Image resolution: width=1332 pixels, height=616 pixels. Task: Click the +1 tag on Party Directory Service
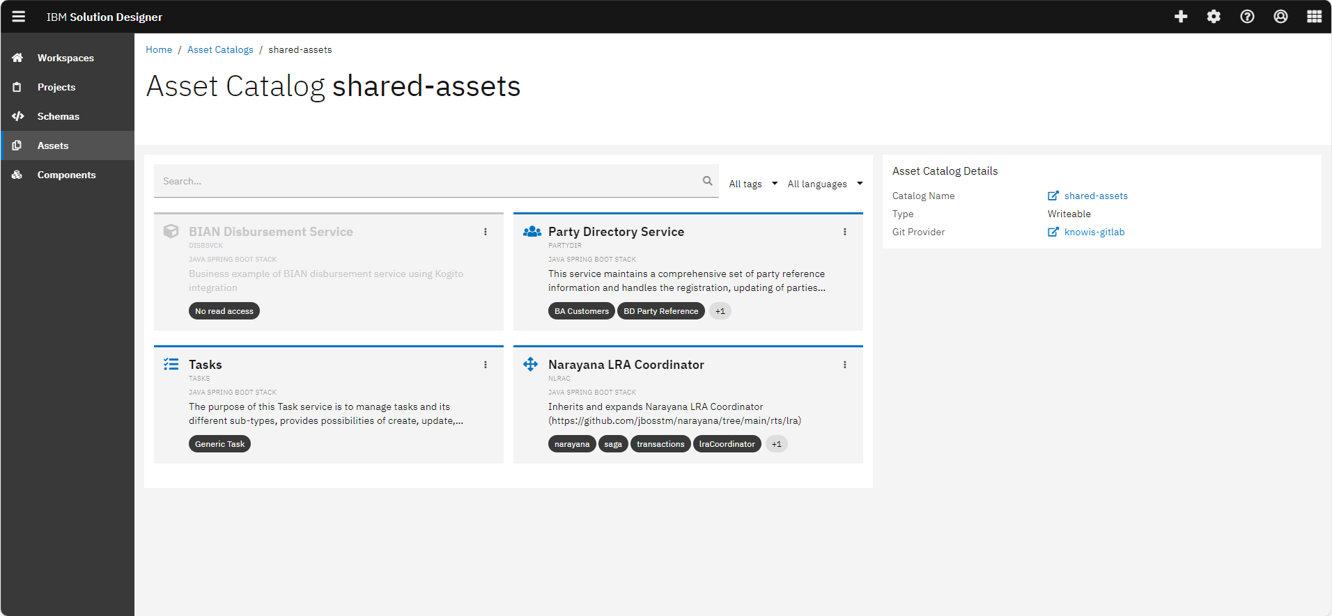click(x=720, y=311)
